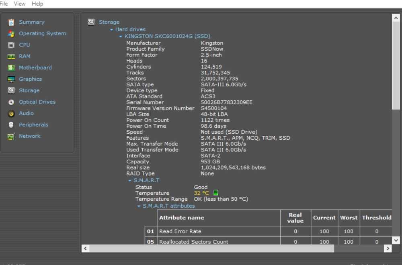The width and height of the screenshot is (402, 265).
Task: Click the Real value column header
Action: coord(295,218)
